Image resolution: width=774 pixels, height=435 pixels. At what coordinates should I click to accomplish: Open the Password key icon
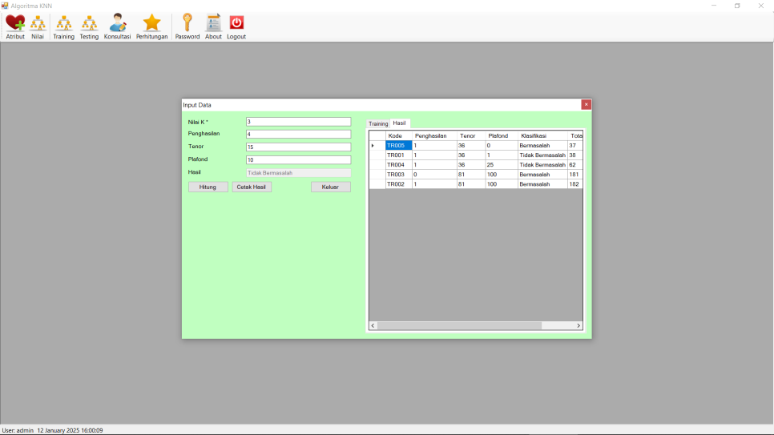click(x=187, y=26)
